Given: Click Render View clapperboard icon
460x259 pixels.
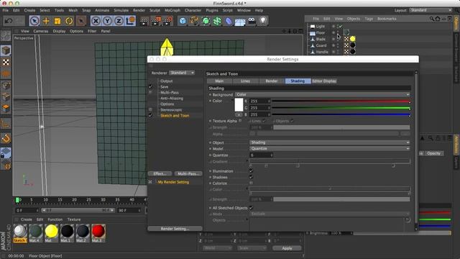Looking at the screenshot, I should [144, 21].
